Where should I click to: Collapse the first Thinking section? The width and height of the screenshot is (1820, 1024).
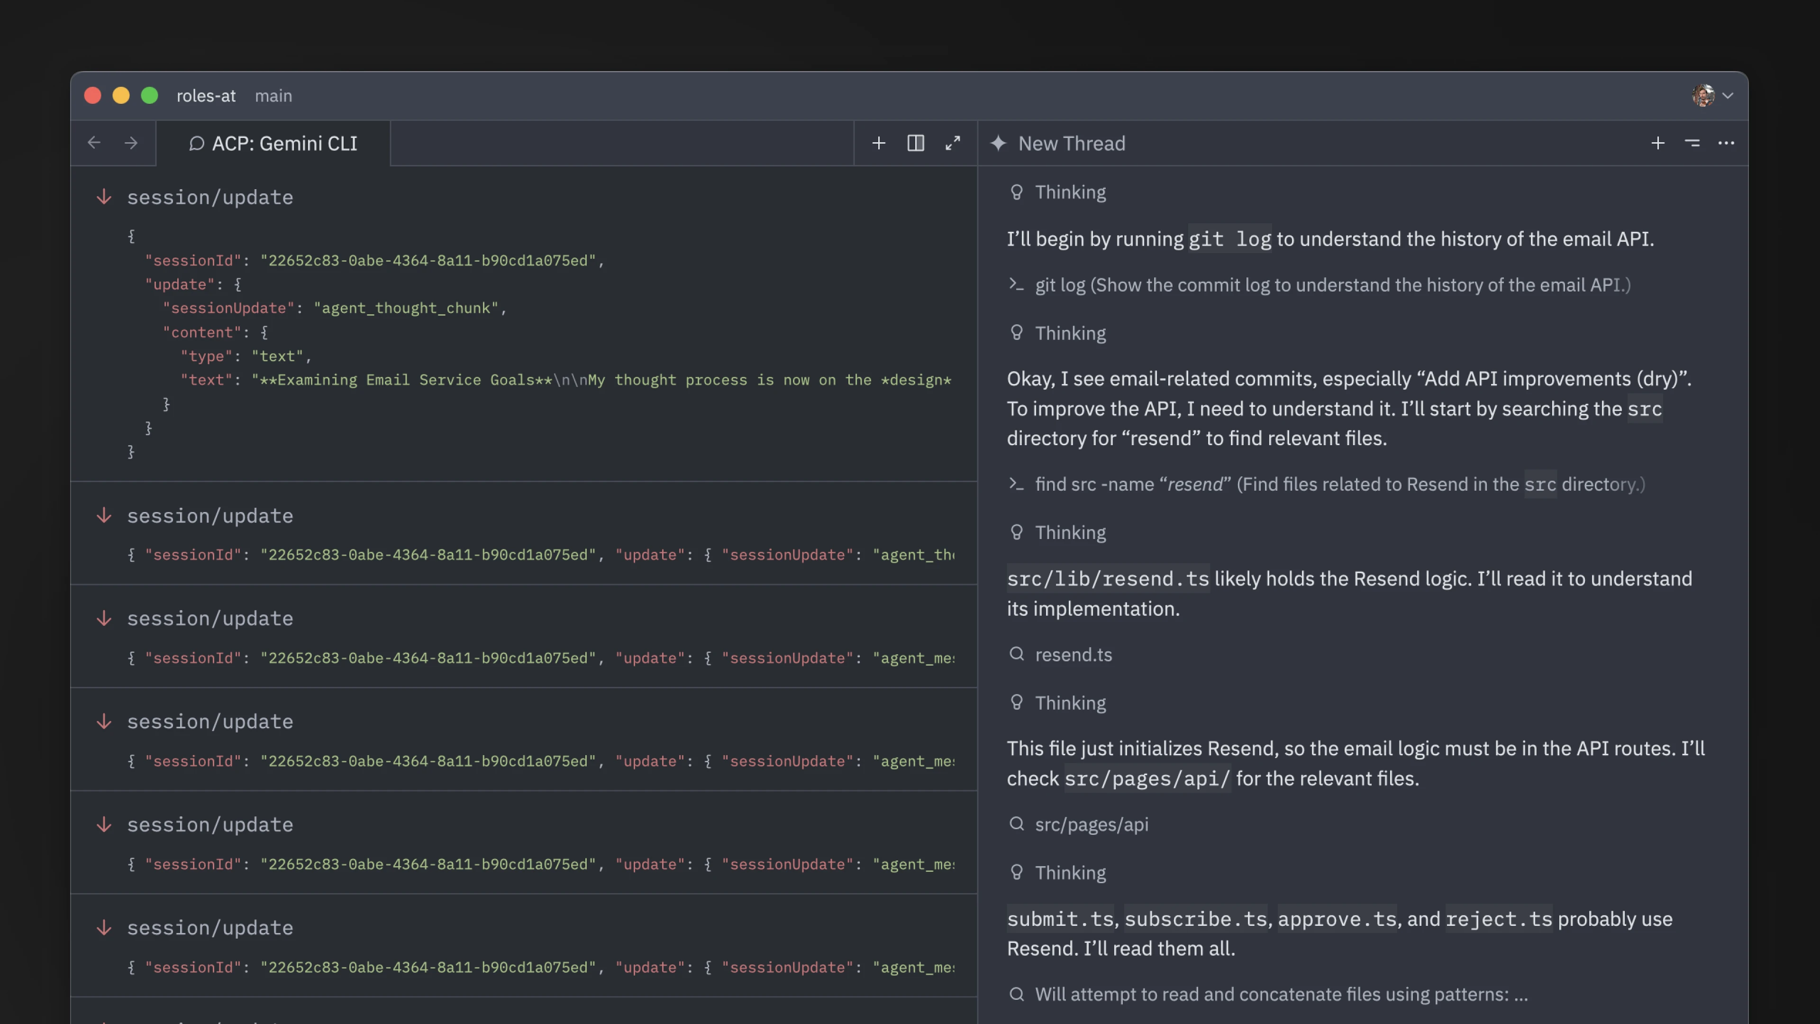point(1017,192)
